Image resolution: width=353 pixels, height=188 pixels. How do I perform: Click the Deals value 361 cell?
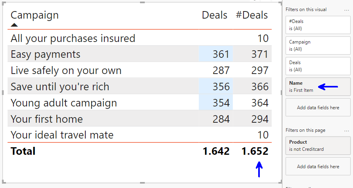[221, 54]
